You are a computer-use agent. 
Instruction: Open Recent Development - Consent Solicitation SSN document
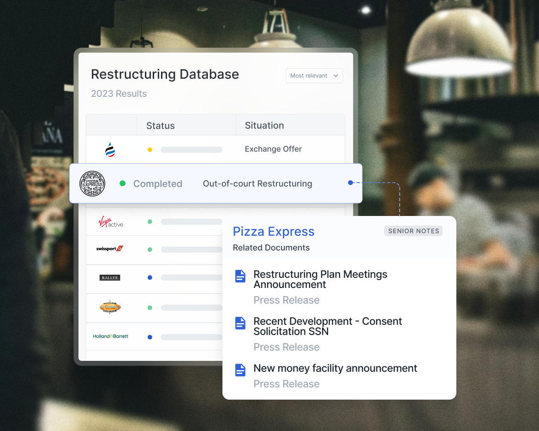328,326
